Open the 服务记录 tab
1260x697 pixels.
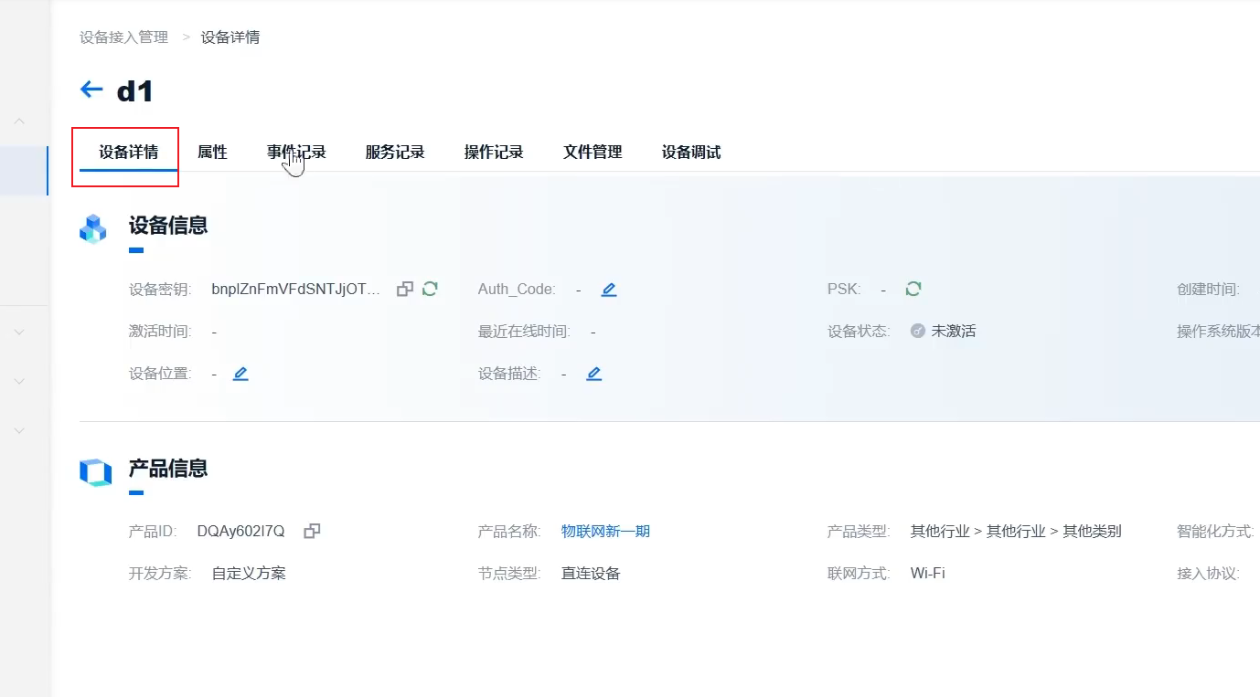395,152
